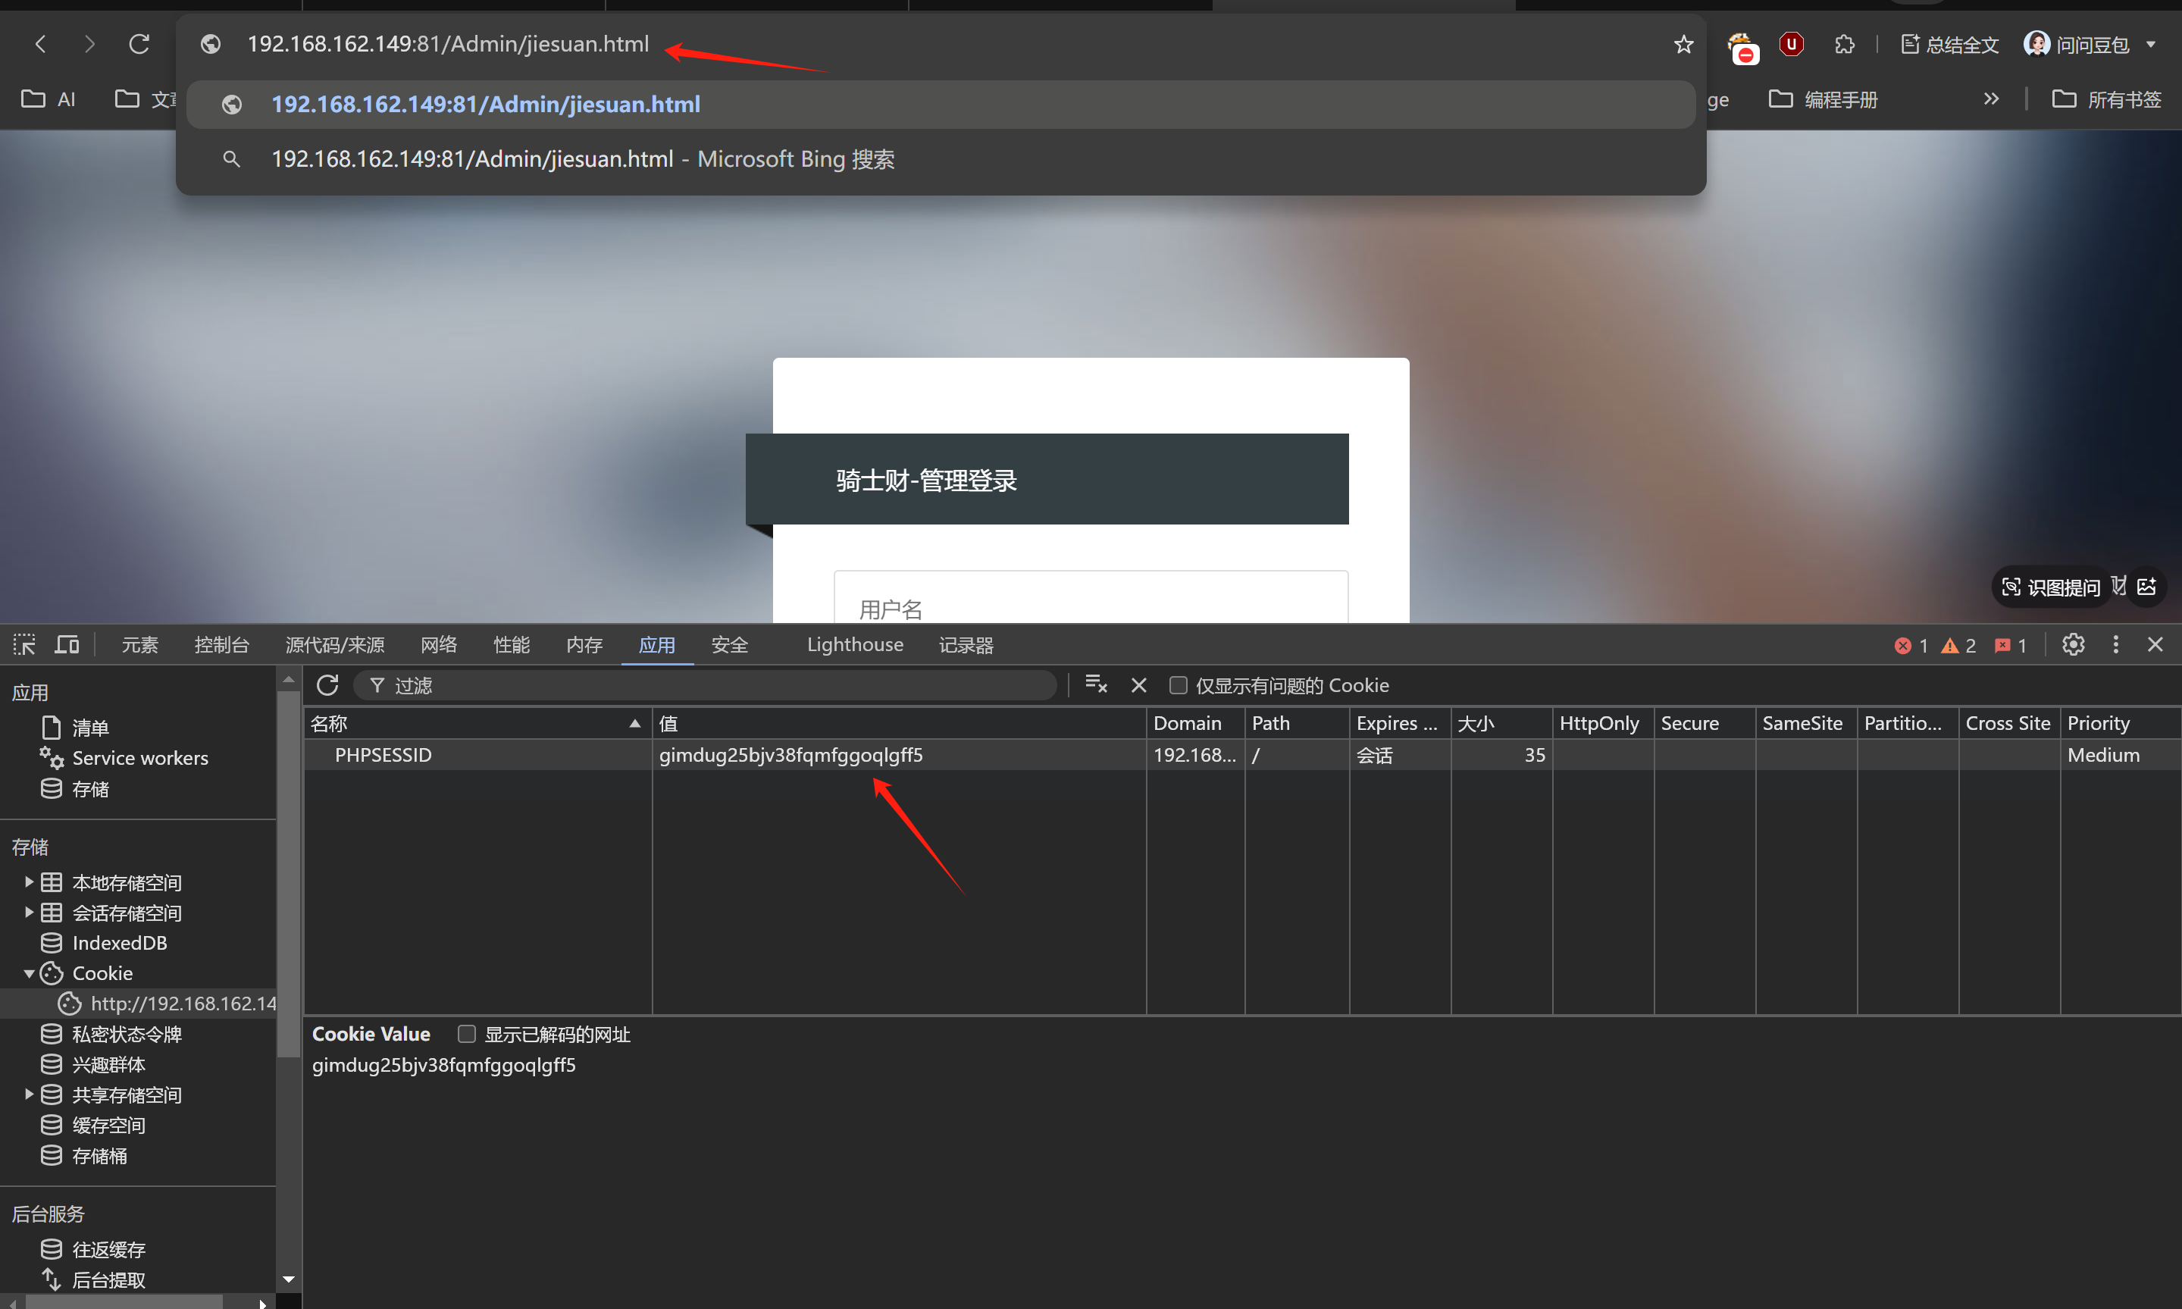This screenshot has width=2182, height=1309.
Task: Delete selected cookie with X icon
Action: [x=1138, y=685]
